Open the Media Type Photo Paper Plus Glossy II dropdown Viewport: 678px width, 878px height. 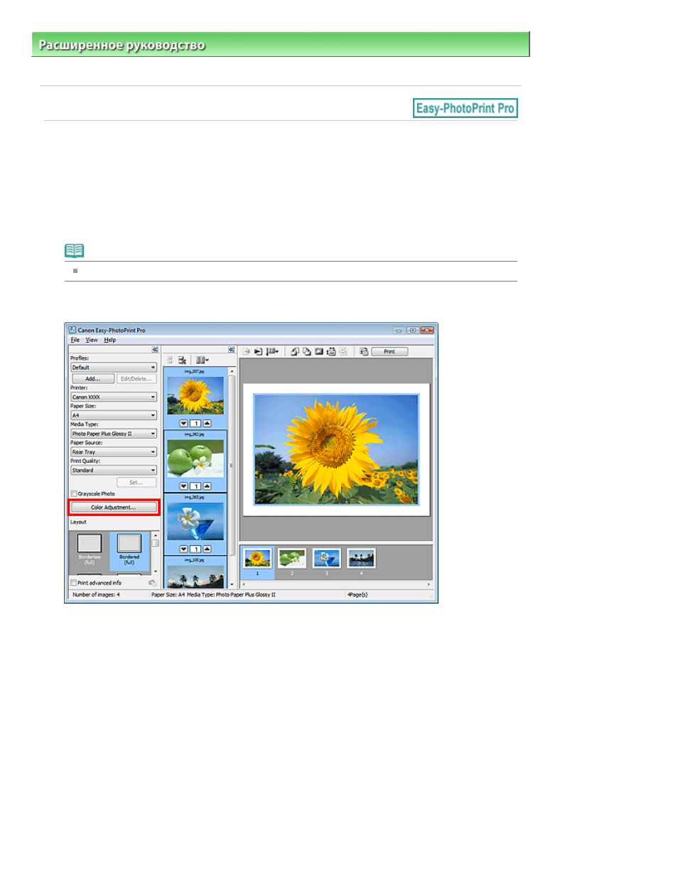tap(114, 434)
